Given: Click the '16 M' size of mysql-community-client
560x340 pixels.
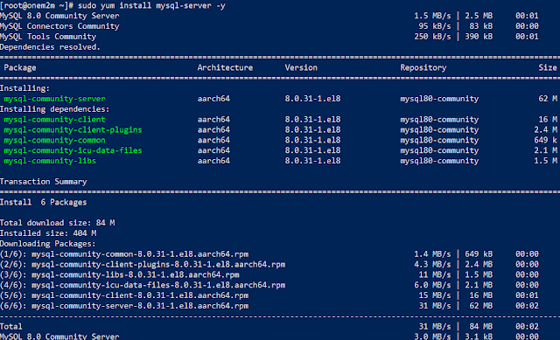Looking at the screenshot, I should click(x=548, y=120).
